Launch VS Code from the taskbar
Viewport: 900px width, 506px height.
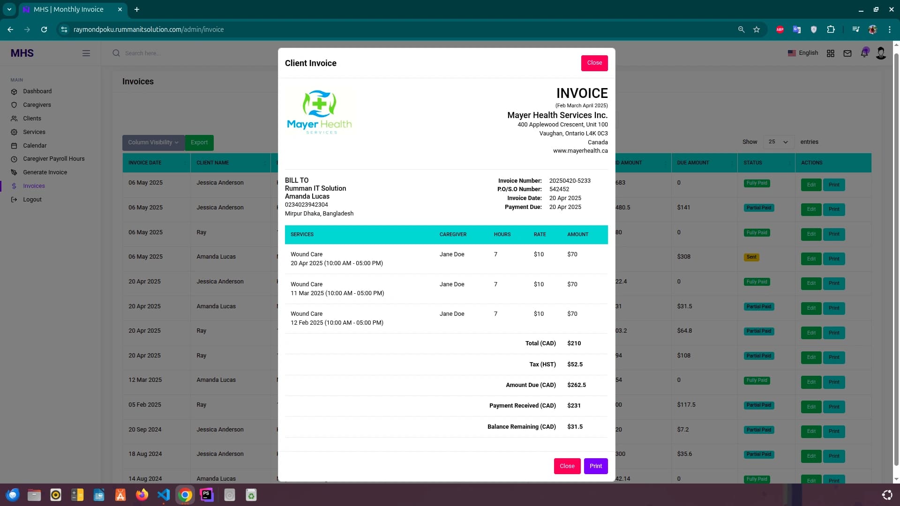(x=164, y=495)
